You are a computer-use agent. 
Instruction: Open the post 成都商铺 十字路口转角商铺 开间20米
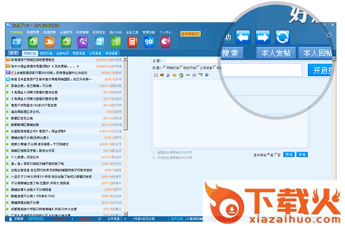pos(44,209)
